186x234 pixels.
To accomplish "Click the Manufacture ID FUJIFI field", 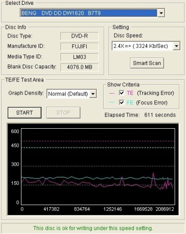I will coord(79,46).
